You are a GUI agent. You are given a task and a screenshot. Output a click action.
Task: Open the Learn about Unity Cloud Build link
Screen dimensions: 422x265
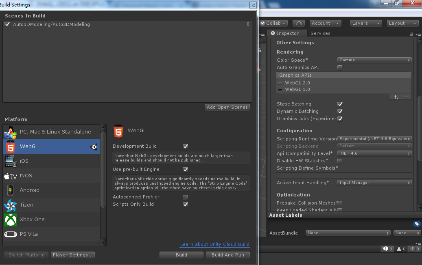[x=214, y=244]
